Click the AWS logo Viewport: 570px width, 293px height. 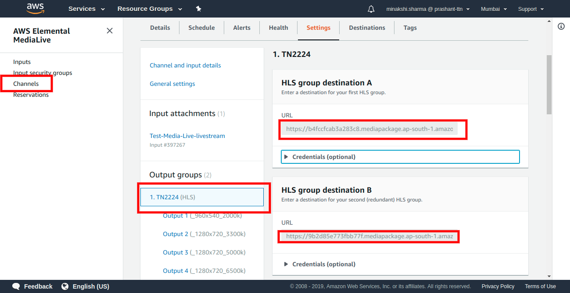[x=35, y=8]
